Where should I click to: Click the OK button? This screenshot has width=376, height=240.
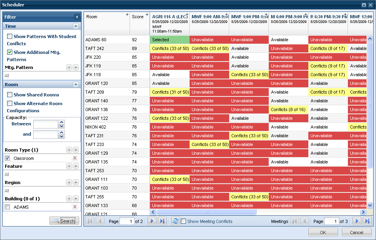point(323,232)
